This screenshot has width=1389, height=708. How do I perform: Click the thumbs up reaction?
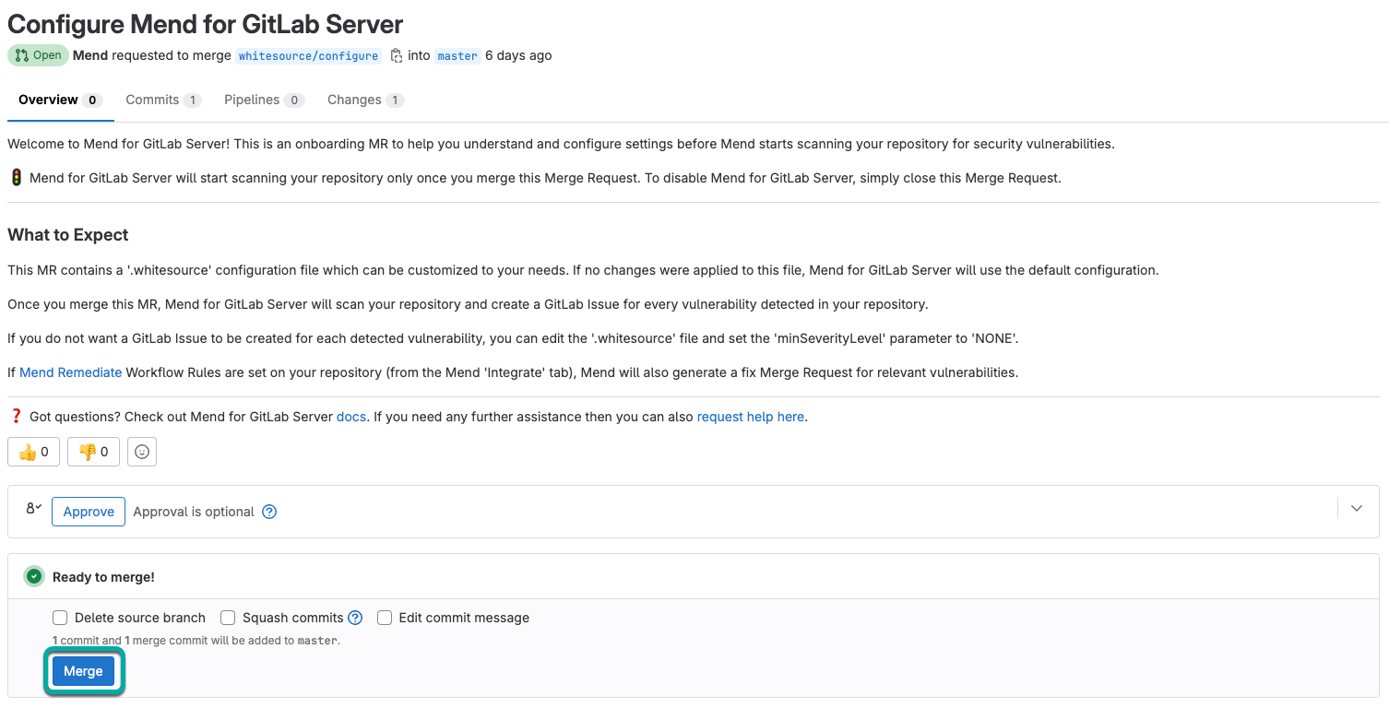pyautogui.click(x=33, y=452)
